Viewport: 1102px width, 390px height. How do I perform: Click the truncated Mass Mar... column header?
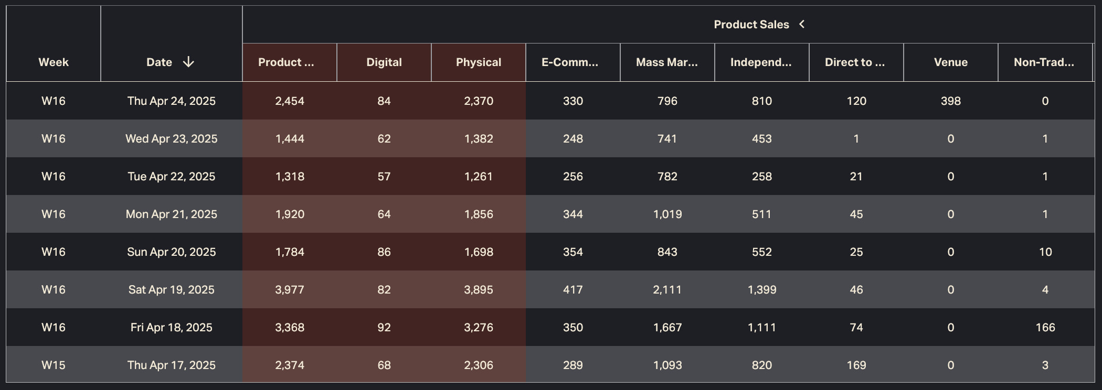pos(666,62)
